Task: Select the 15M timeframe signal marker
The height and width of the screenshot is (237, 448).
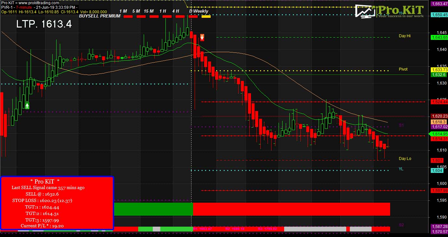Action: coord(154,16)
